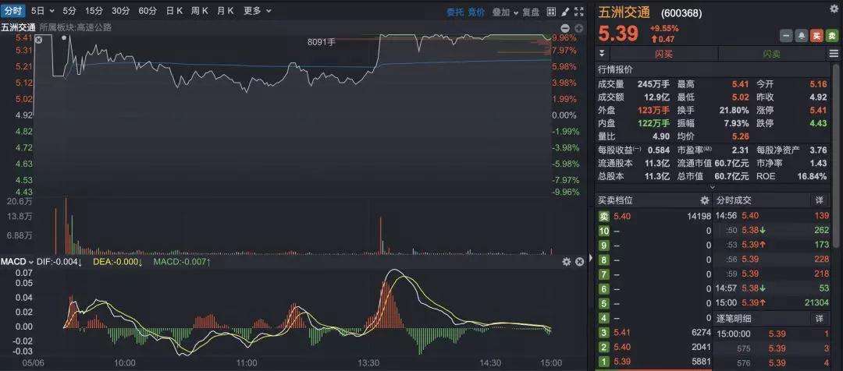
Task: Switch to 15分 chart tab
Action: pyautogui.click(x=94, y=11)
